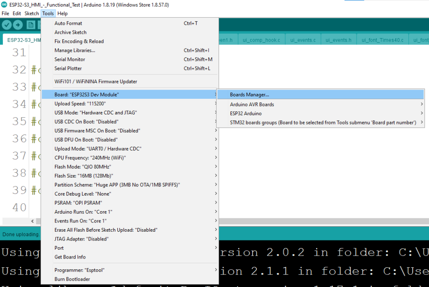Open the Upload Speed "115200" option
This screenshot has height=287, width=429.
point(80,103)
